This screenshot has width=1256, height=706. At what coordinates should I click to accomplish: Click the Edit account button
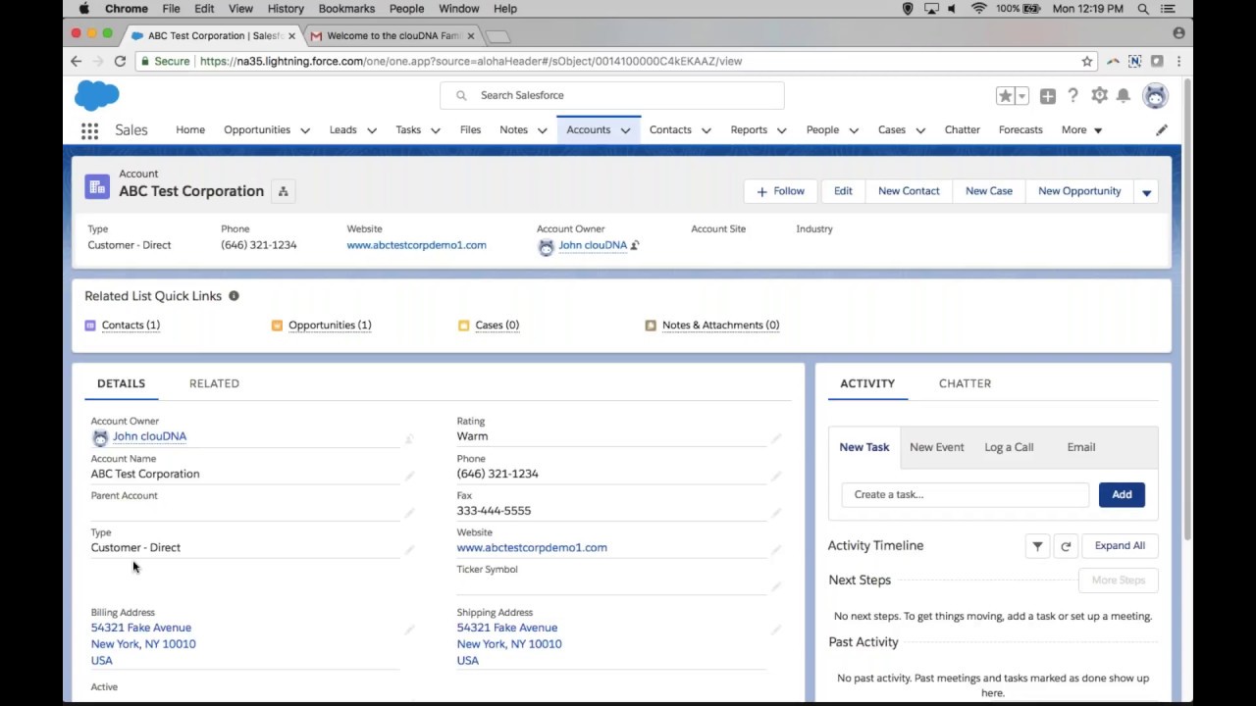[843, 191]
